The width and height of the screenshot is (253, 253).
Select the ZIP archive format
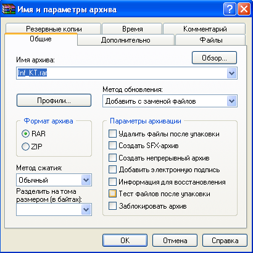click(x=25, y=147)
